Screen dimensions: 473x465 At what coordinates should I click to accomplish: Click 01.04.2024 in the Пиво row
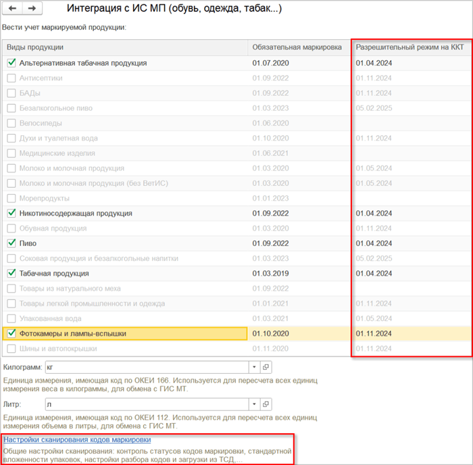point(374,243)
